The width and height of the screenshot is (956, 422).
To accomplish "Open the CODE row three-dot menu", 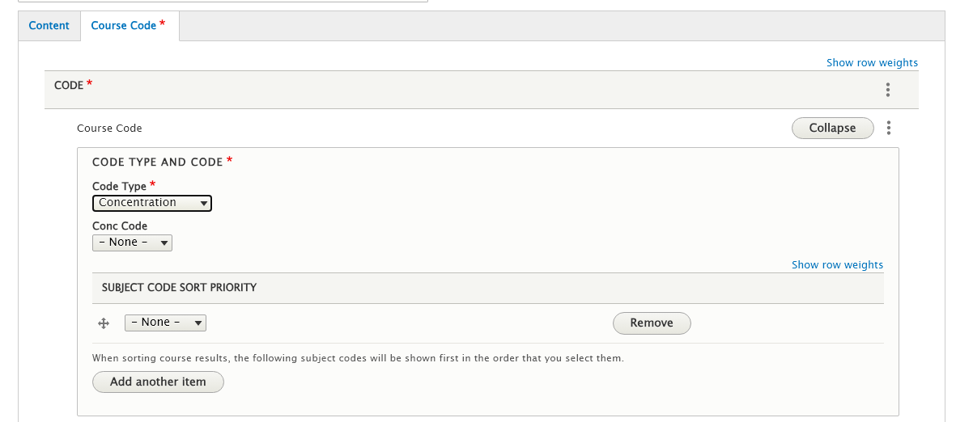I will pos(888,90).
